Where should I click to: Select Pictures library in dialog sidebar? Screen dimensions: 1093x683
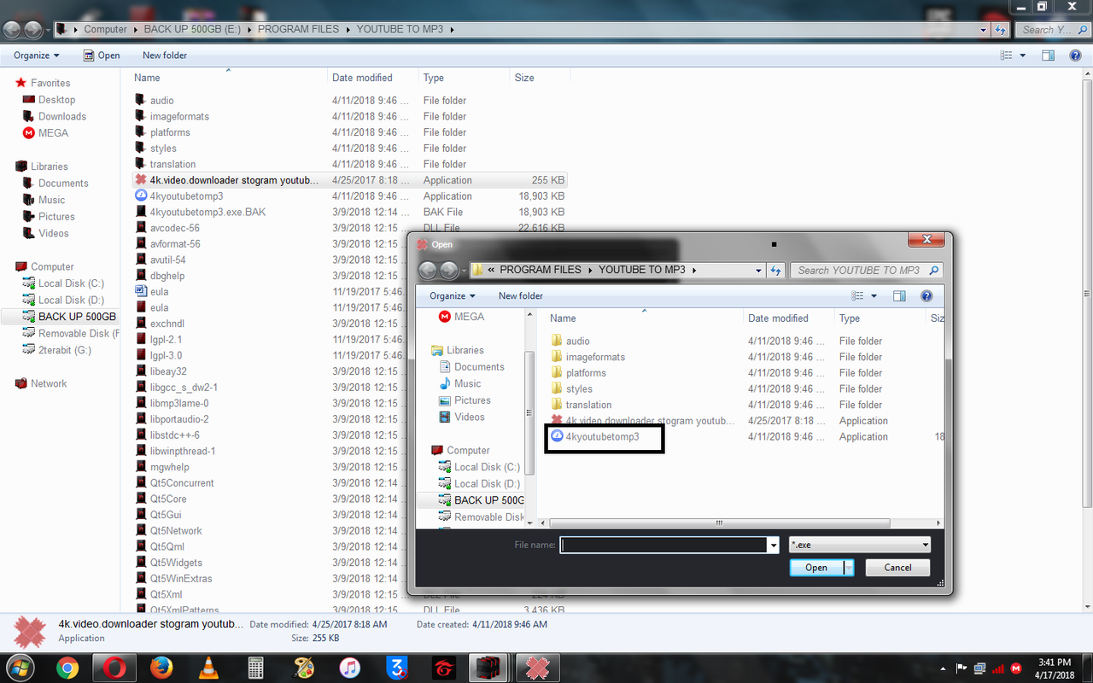(465, 400)
